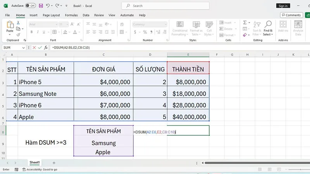
Task: Open the Currency number format dropdown
Action: pos(165,24)
